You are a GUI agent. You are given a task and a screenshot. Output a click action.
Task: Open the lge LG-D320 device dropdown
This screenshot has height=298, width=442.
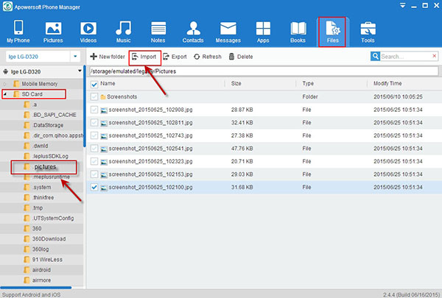click(75, 57)
